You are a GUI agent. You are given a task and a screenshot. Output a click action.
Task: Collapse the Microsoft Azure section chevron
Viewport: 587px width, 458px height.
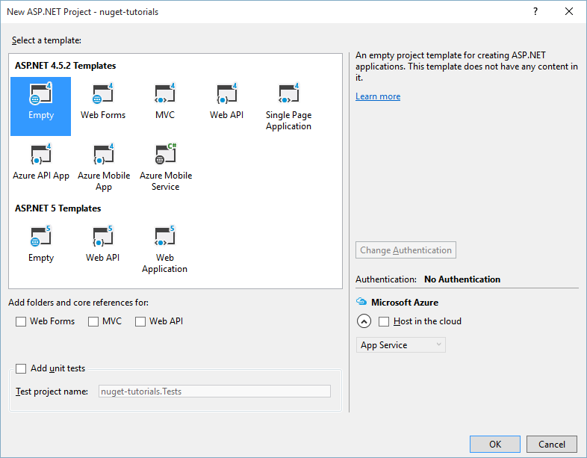tap(364, 321)
